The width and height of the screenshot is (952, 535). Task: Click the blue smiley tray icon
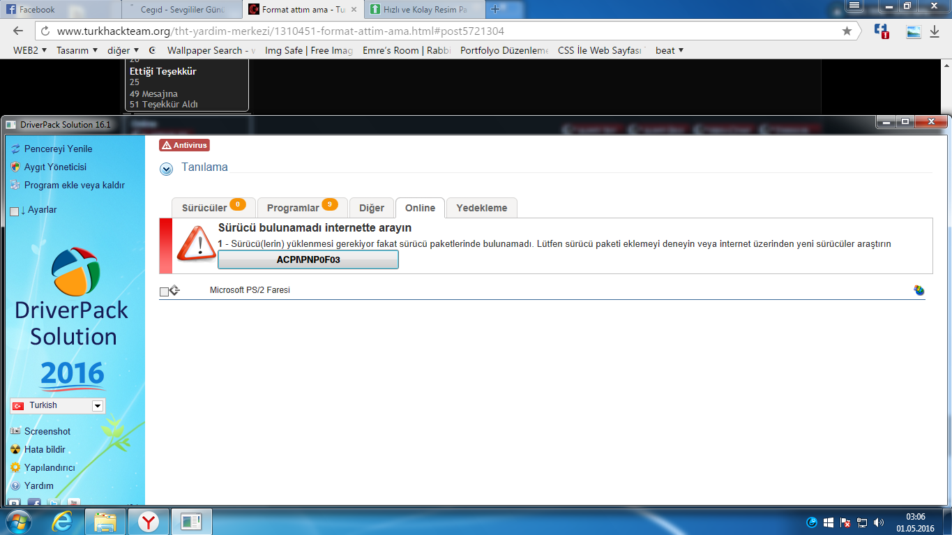click(x=812, y=522)
